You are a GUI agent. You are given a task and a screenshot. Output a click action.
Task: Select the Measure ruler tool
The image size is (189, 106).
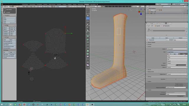[x=88, y=30]
